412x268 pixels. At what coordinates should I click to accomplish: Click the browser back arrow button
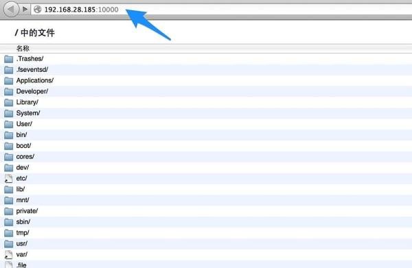pos(11,10)
